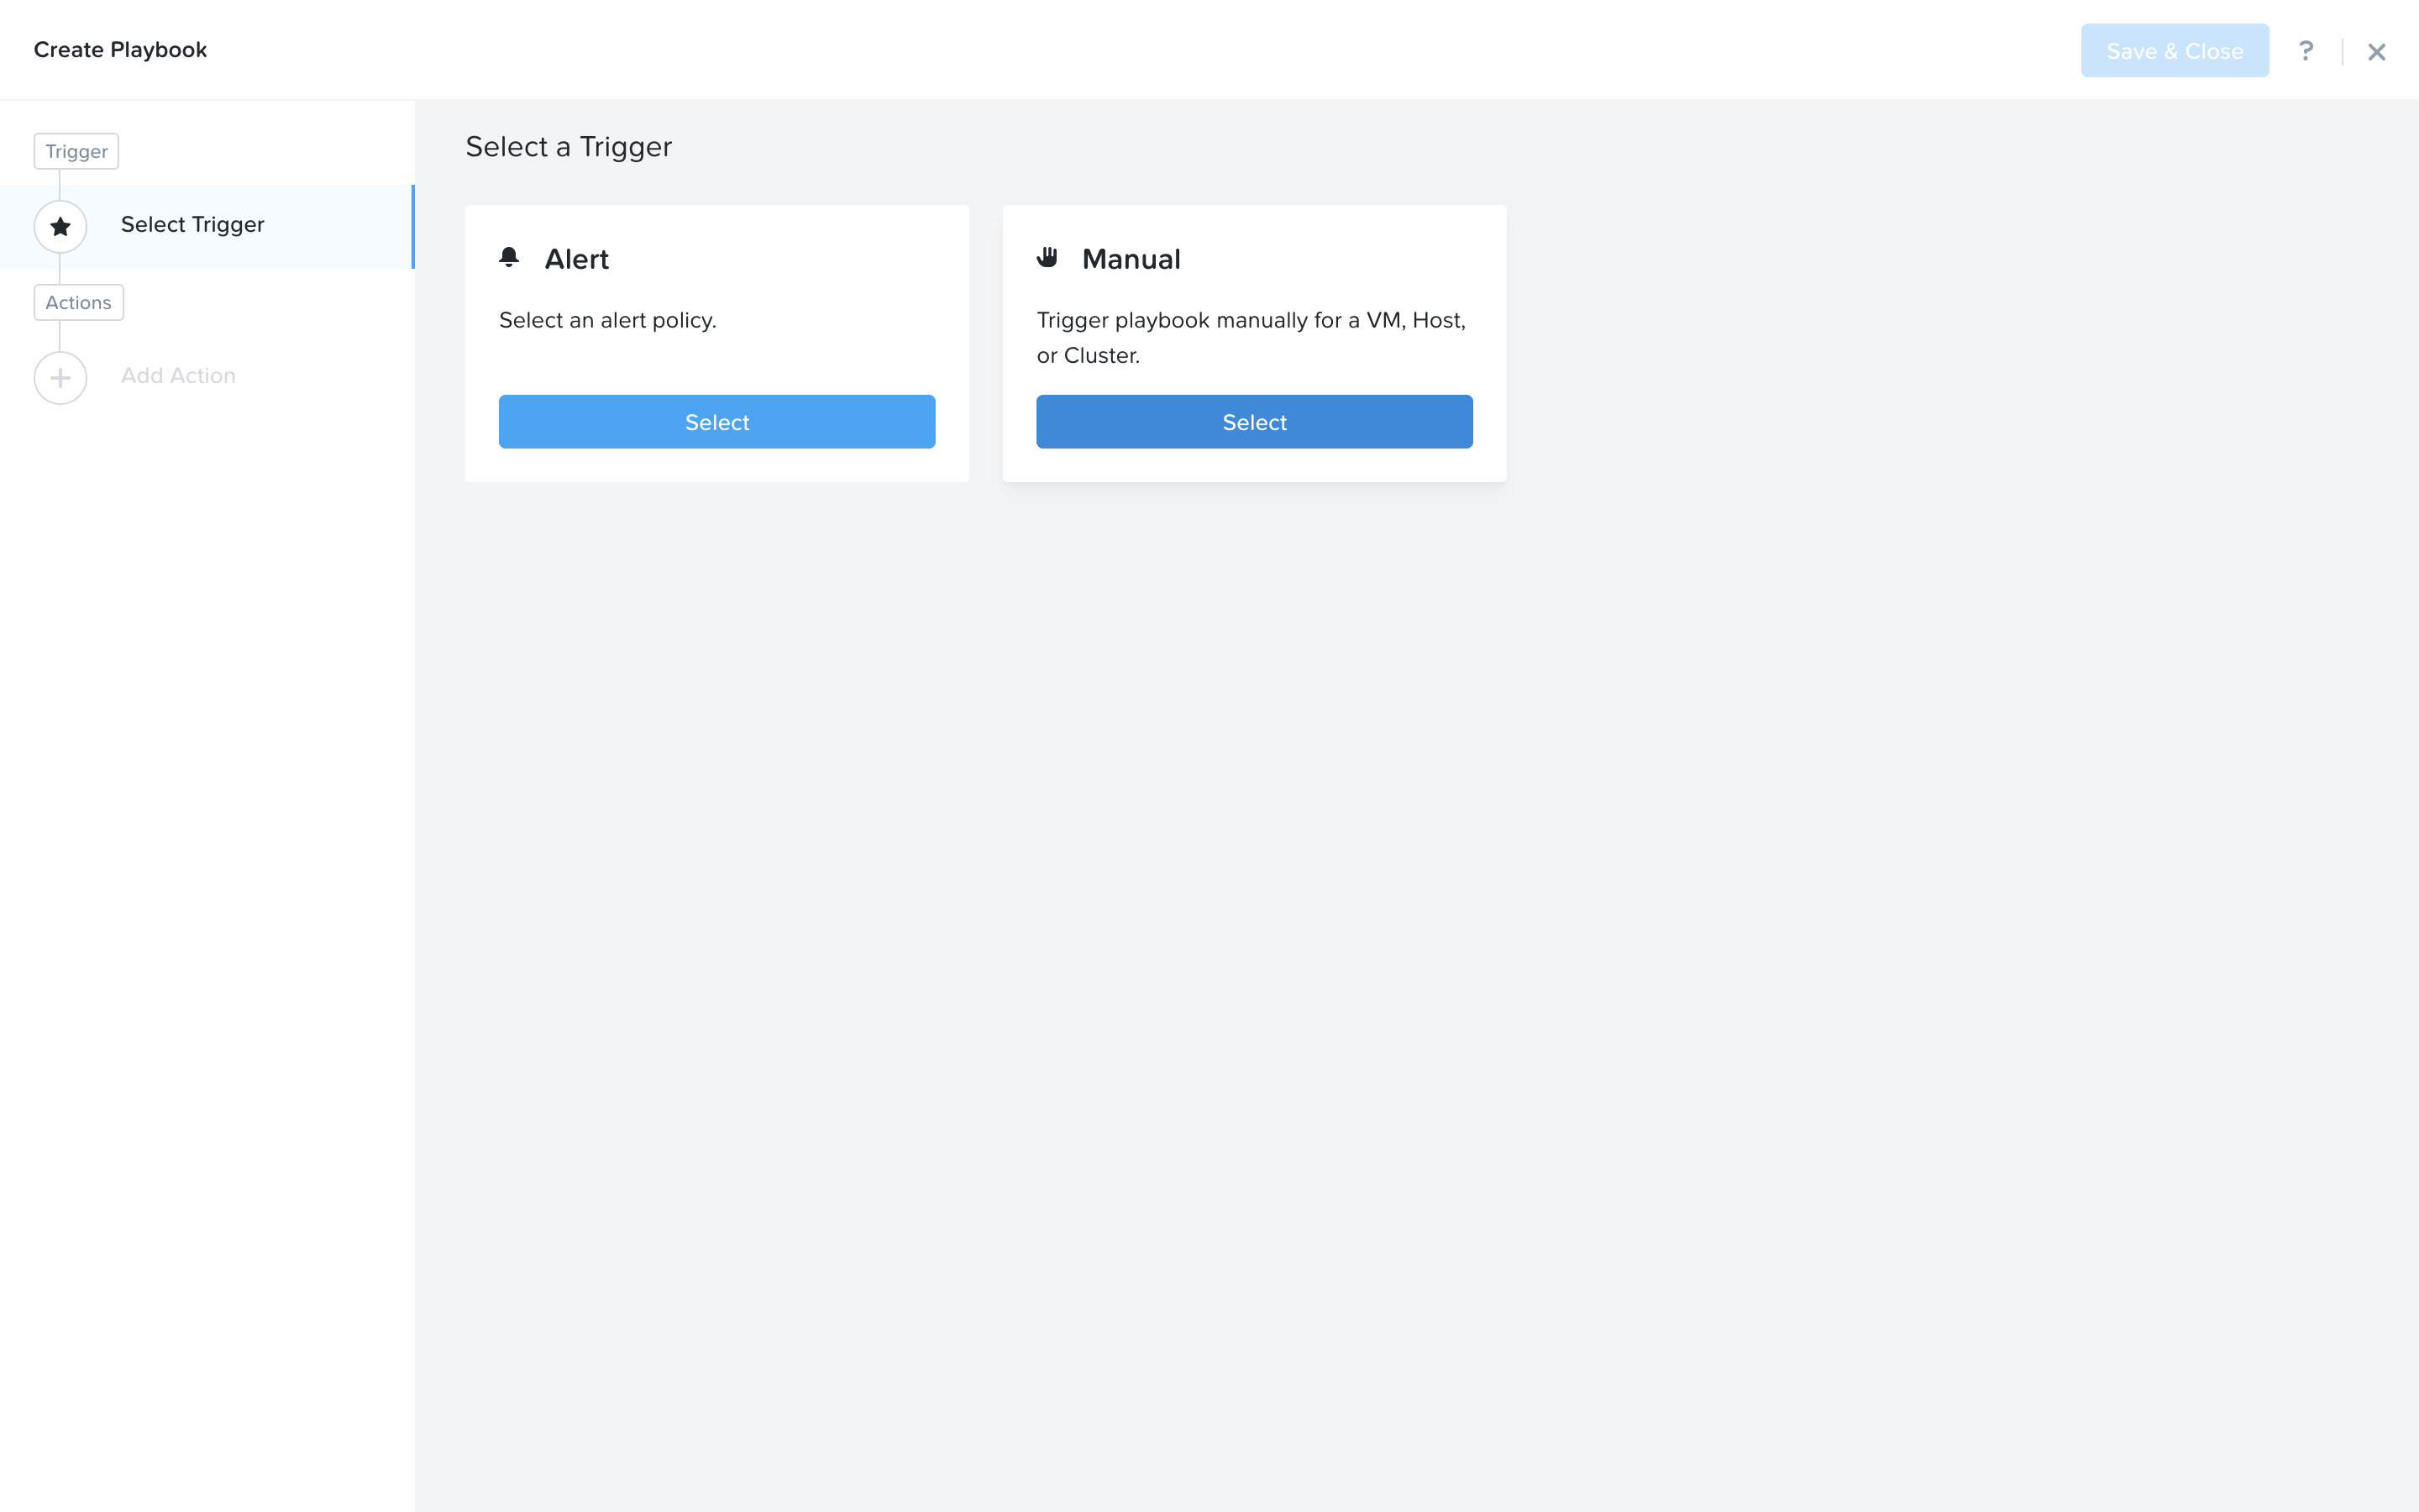The image size is (2419, 1512).
Task: Close the Create Playbook dialog
Action: [x=2377, y=52]
